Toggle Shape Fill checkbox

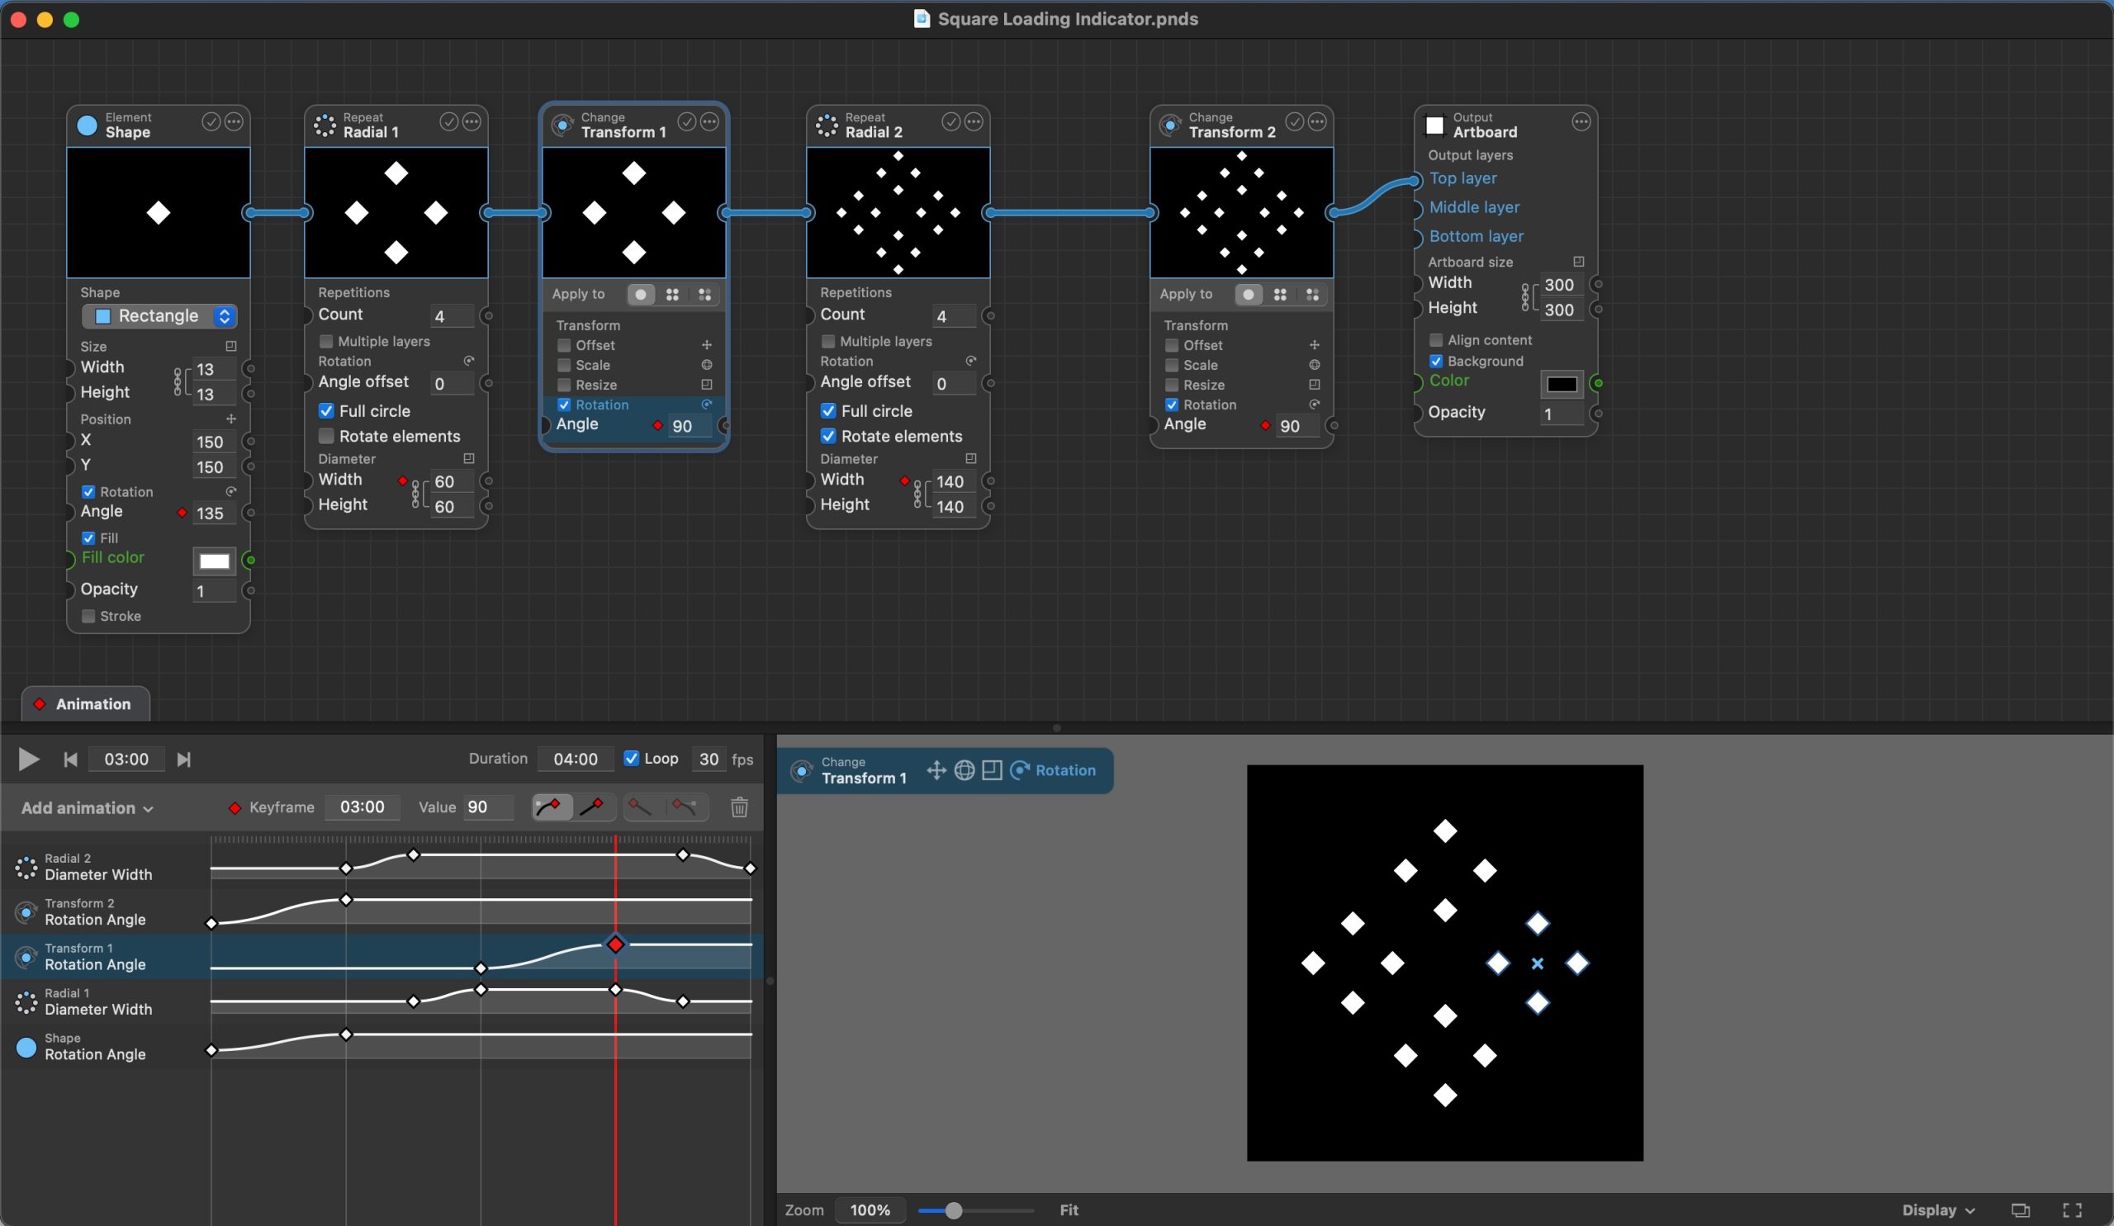(x=88, y=538)
